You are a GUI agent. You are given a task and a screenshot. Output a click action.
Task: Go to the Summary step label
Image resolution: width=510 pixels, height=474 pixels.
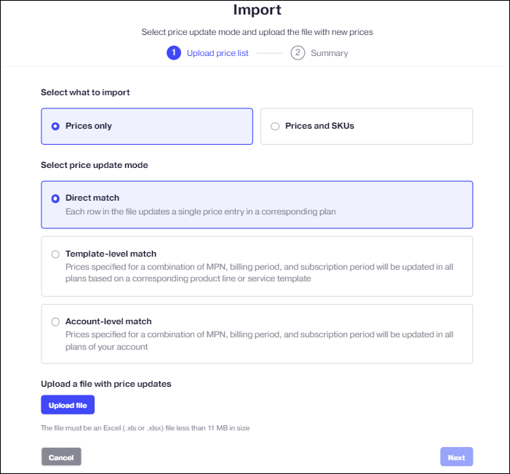point(329,53)
